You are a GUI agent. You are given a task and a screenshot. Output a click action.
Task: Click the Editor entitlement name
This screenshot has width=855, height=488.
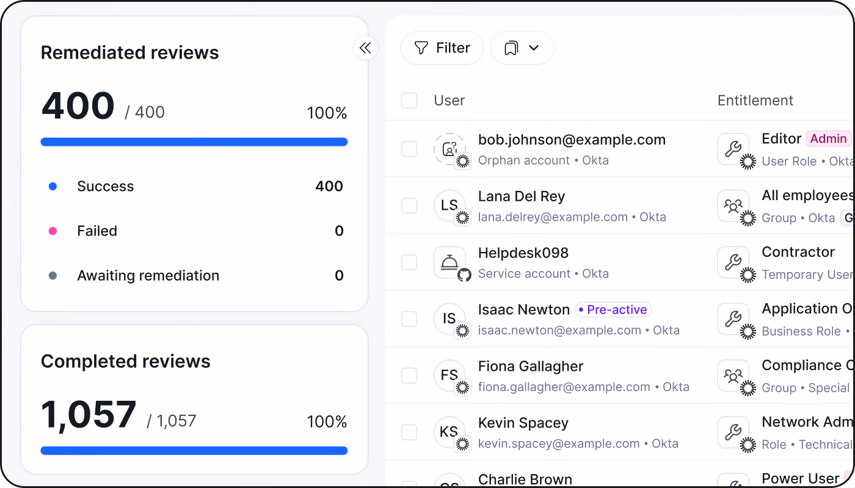point(781,139)
